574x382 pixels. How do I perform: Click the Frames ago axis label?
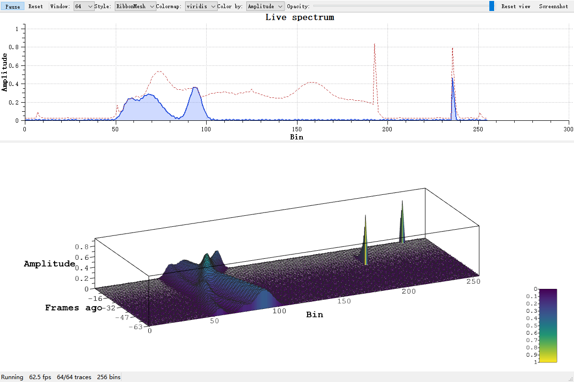(x=74, y=308)
